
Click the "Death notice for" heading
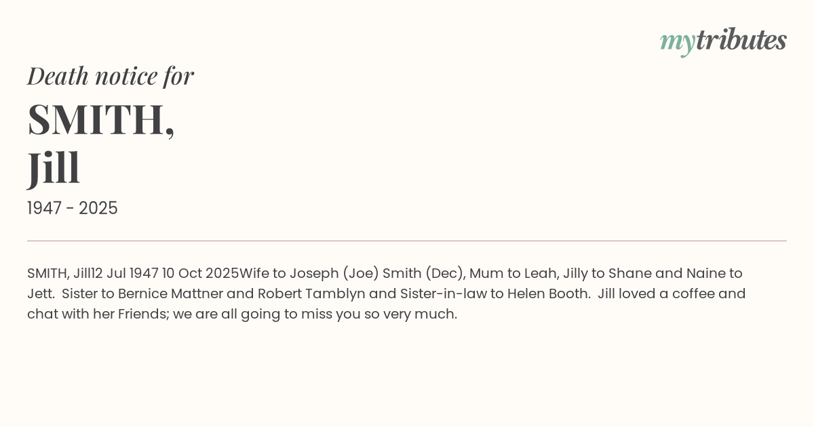111,76
